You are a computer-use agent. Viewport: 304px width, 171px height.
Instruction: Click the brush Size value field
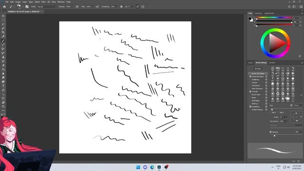click(298, 105)
